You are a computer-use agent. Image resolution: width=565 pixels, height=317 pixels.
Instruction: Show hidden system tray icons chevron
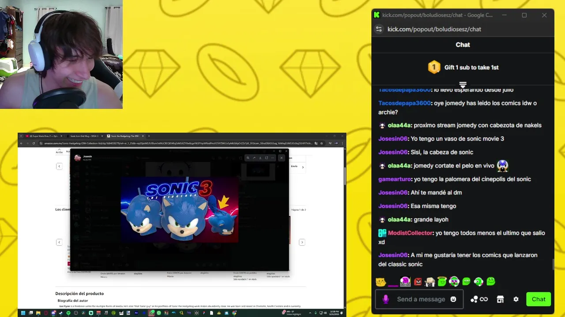[310, 313]
